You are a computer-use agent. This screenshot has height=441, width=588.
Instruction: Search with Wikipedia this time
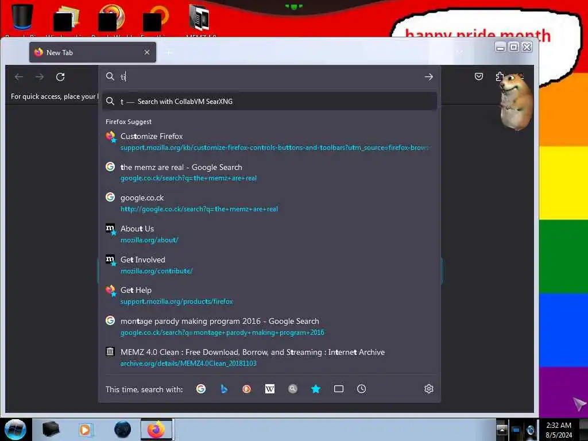click(x=270, y=389)
